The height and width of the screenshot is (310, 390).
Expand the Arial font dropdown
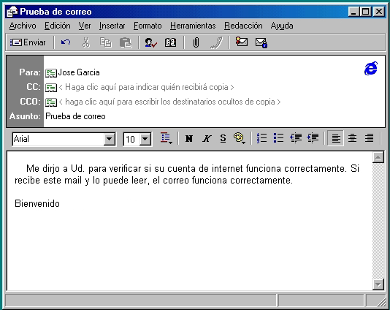pos(110,139)
